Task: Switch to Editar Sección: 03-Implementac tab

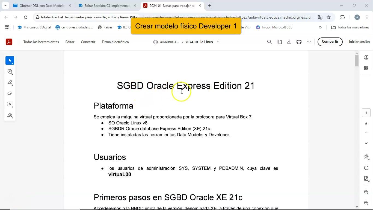Action: (107, 5)
